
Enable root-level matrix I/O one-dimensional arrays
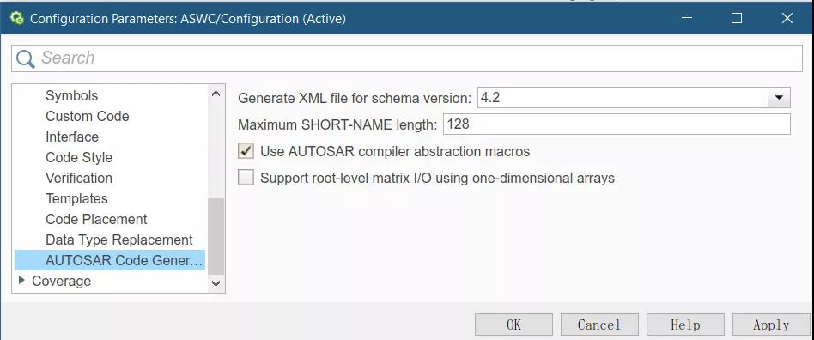pos(246,178)
